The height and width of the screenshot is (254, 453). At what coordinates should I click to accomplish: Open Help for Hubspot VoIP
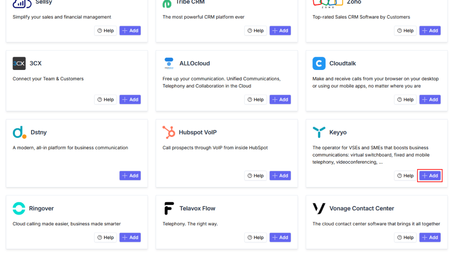(255, 176)
